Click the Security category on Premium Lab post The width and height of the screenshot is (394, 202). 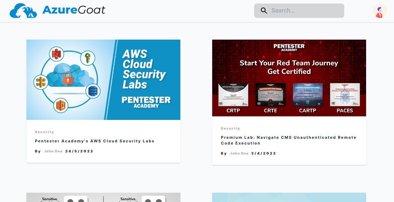(x=230, y=128)
